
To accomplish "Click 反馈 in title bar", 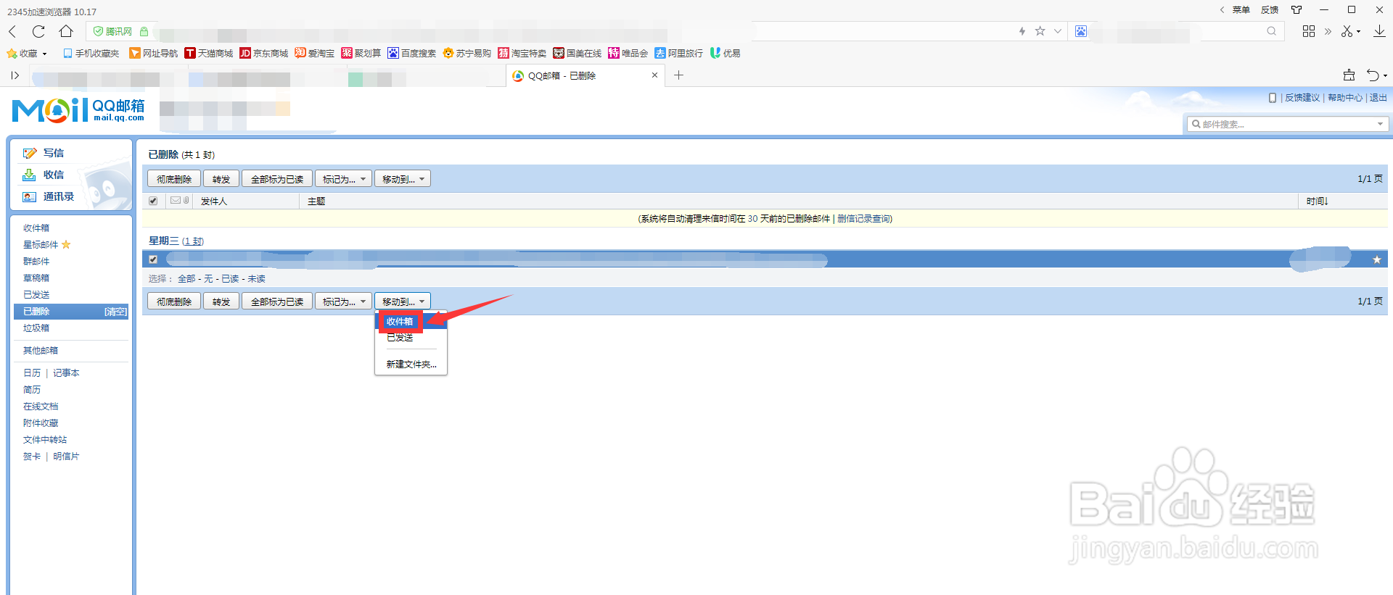I will tap(1270, 10).
